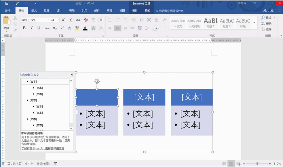Image resolution: width=283 pixels, height=167 pixels.
Task: Switch to the Draw tab
Action: [47, 11]
